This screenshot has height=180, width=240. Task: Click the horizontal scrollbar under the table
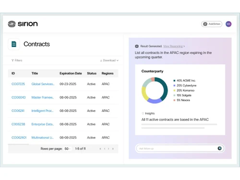(x=18, y=144)
